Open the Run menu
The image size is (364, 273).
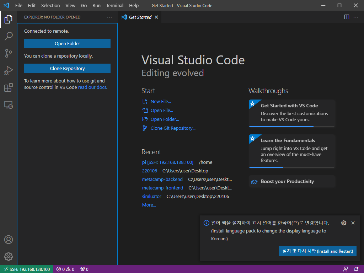click(96, 5)
